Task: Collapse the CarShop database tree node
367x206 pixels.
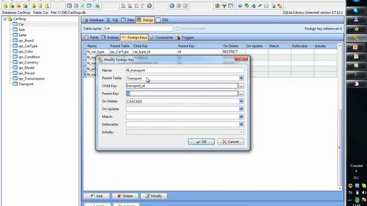Action: tap(5, 19)
